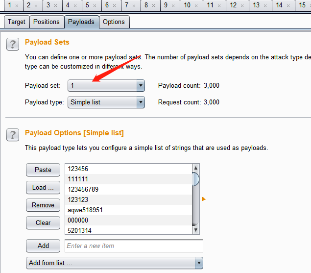
Task: Close attack tab 9 using the x icon
Action: click(x=173, y=5)
